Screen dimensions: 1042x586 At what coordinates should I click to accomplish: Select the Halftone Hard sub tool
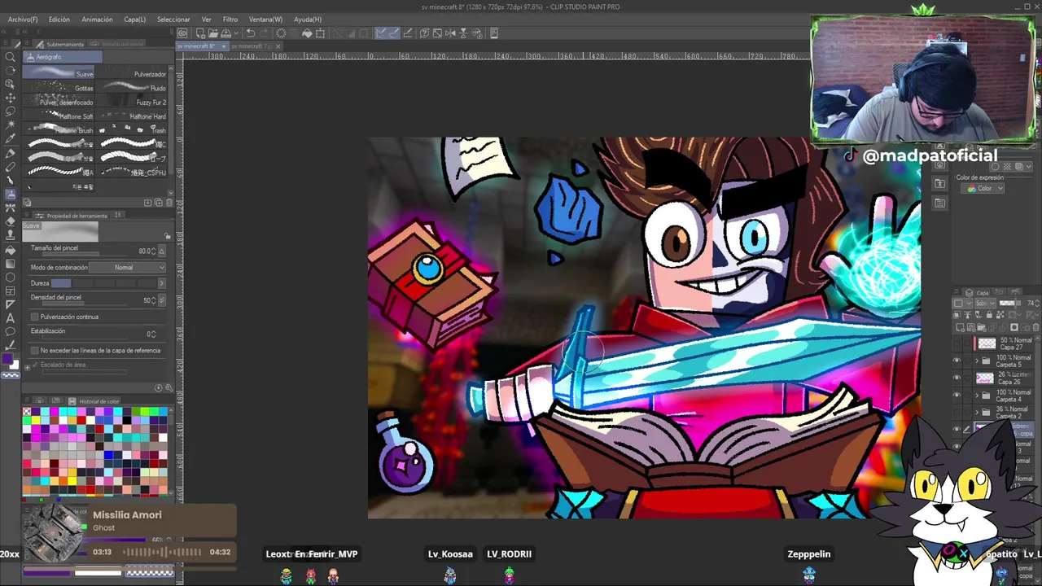(x=131, y=116)
